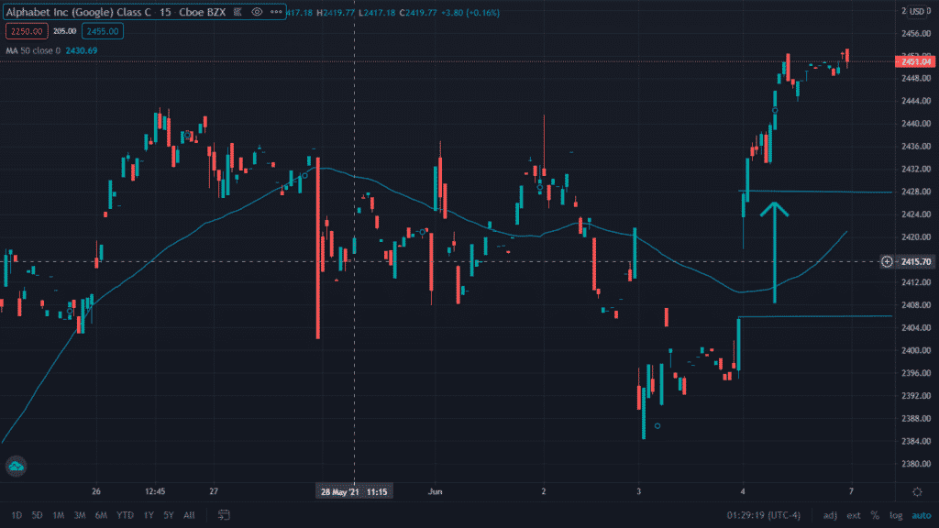
Task: Select the 1Y date range
Action: [x=149, y=515]
